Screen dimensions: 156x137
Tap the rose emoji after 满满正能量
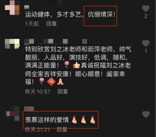pyautogui.click(x=67, y=65)
